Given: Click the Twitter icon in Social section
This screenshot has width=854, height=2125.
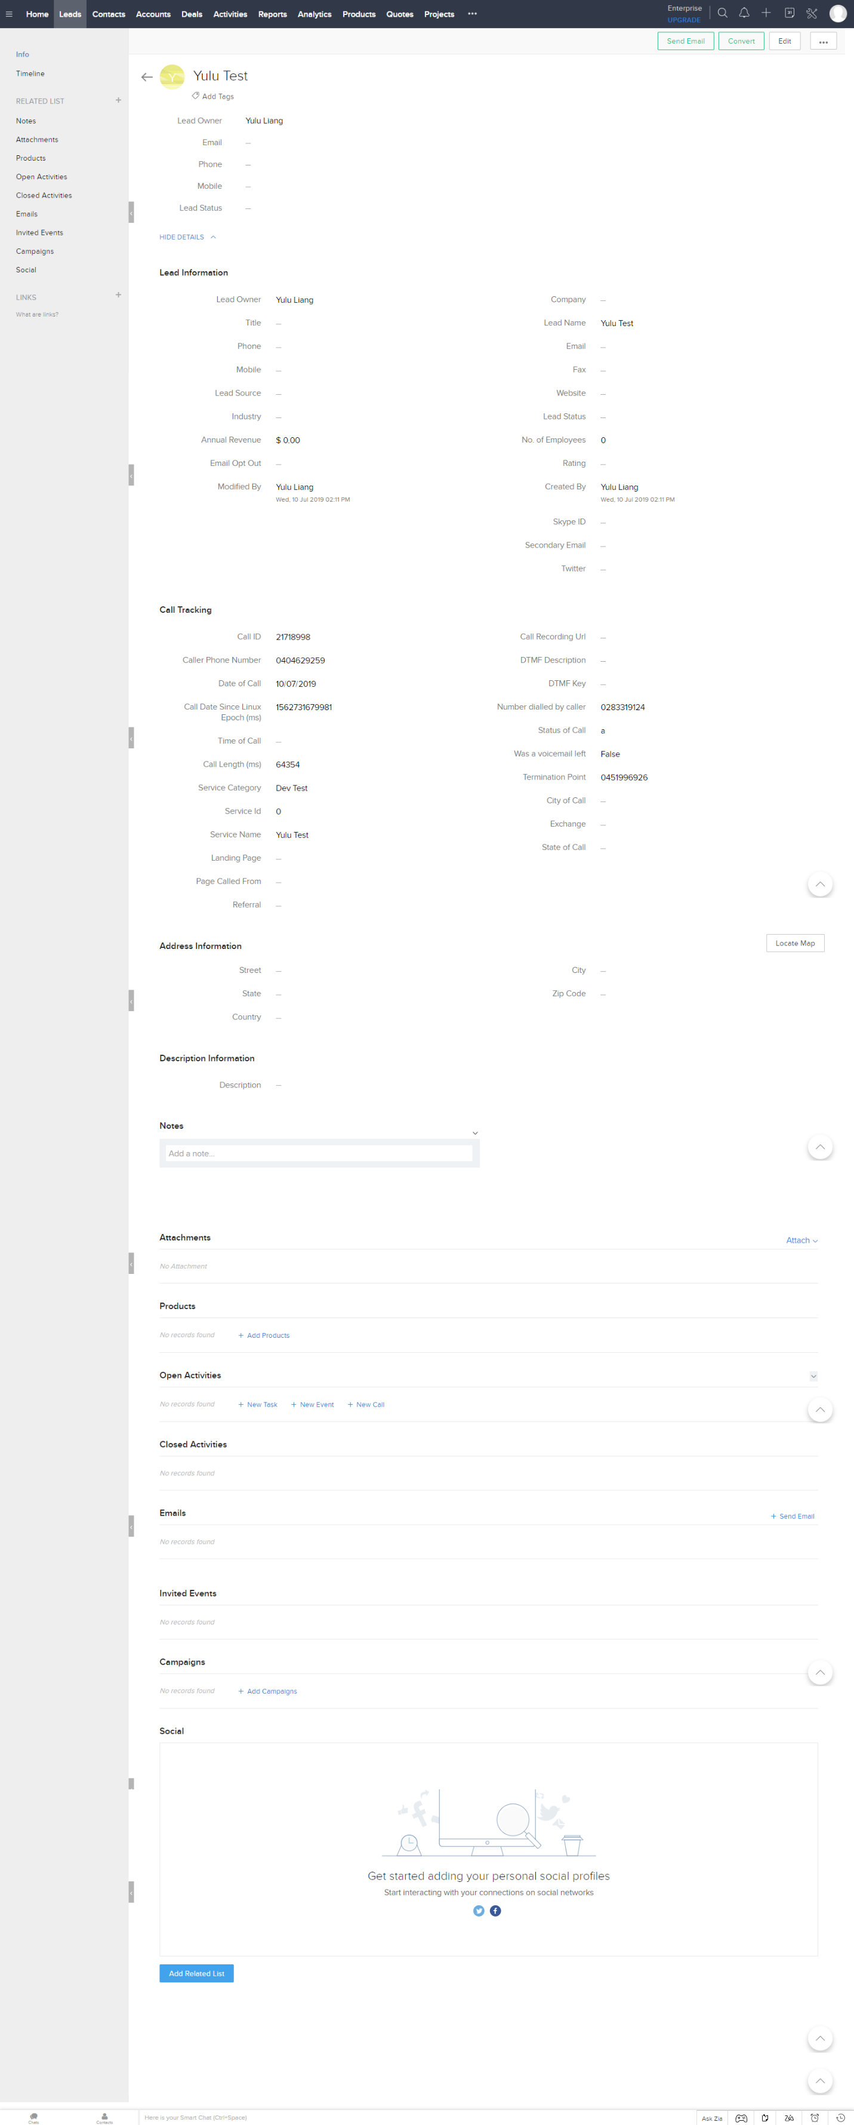Looking at the screenshot, I should [479, 1911].
